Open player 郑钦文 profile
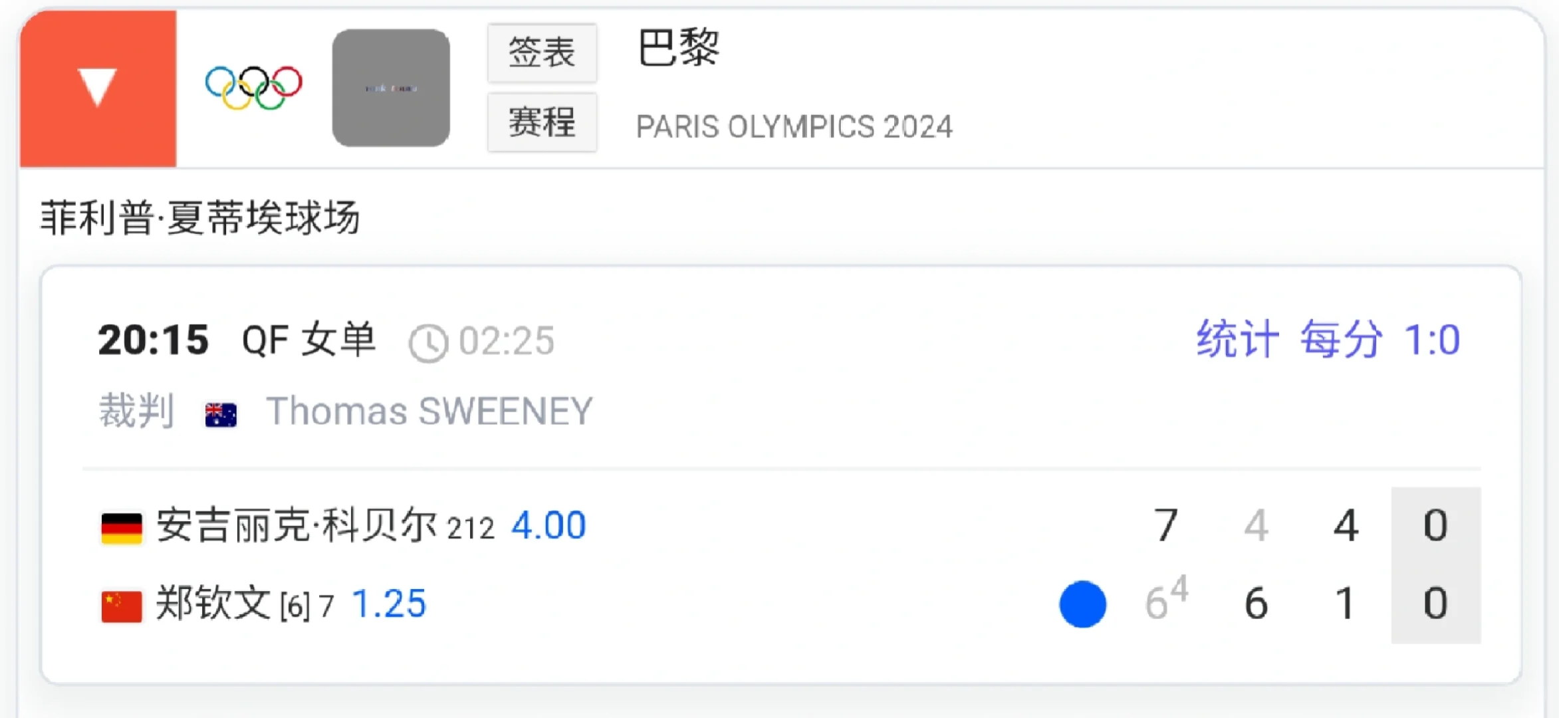The width and height of the screenshot is (1559, 718). (x=213, y=604)
